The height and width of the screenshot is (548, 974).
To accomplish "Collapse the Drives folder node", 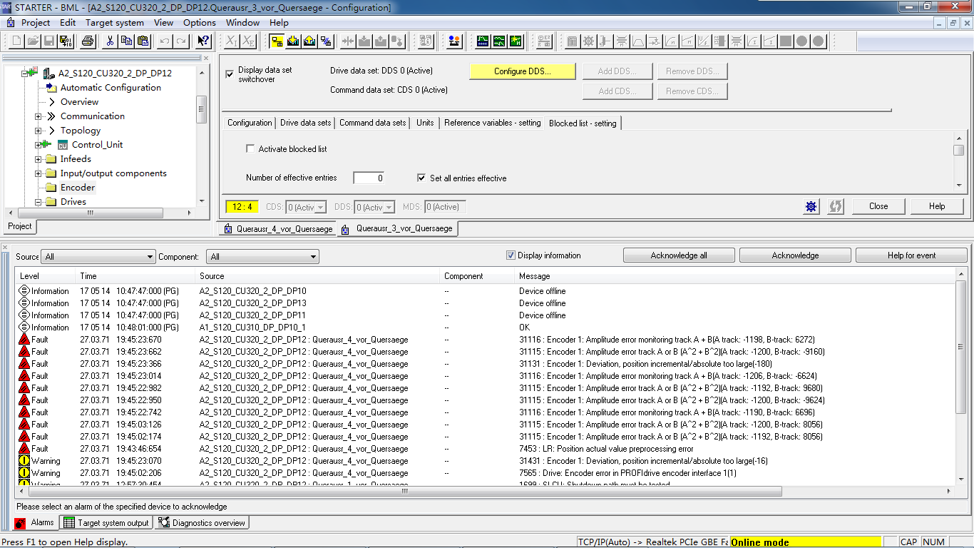I will coord(39,202).
